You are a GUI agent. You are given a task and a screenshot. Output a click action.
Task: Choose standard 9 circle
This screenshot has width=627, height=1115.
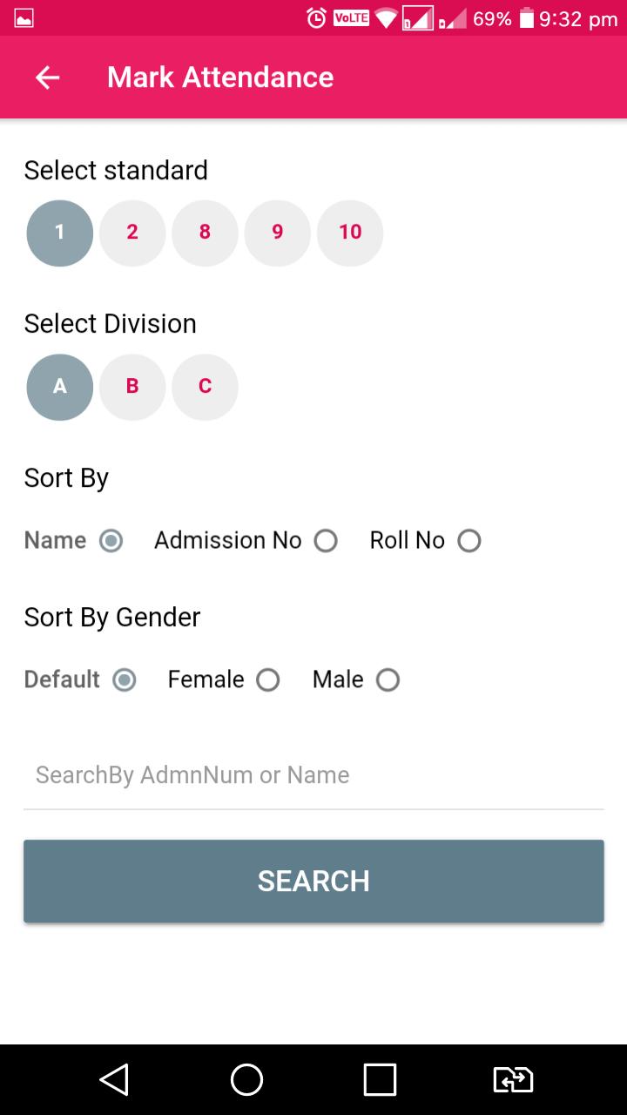(x=277, y=233)
